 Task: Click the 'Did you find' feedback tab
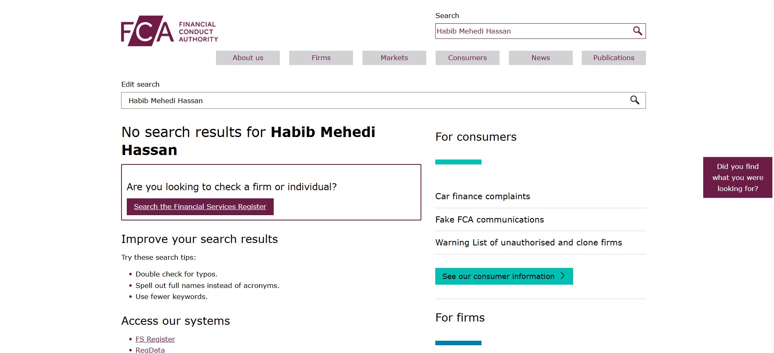[x=738, y=178]
